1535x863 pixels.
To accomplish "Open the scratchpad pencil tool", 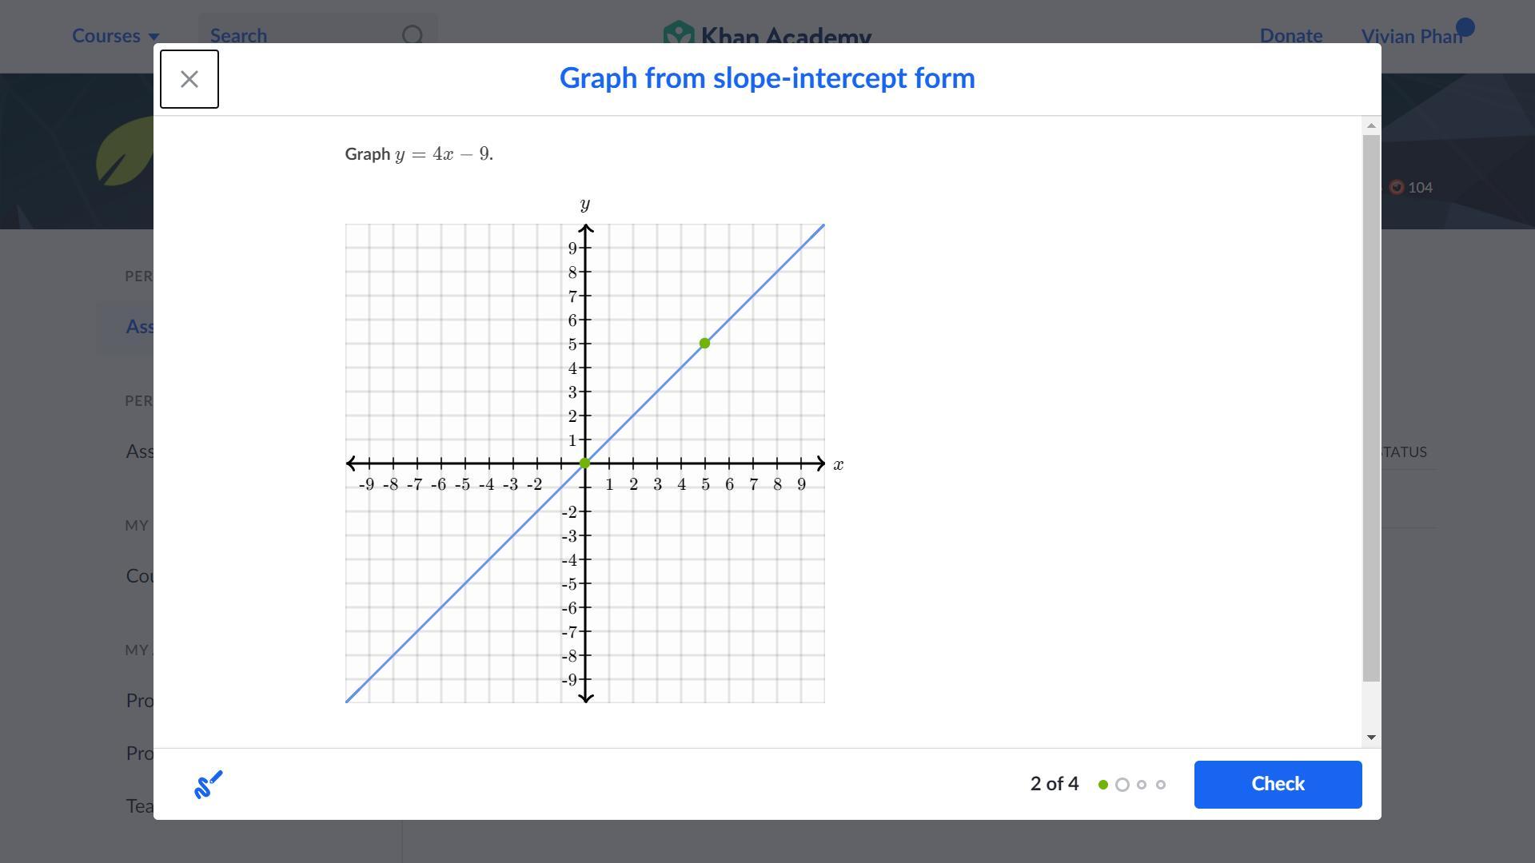I will point(209,785).
